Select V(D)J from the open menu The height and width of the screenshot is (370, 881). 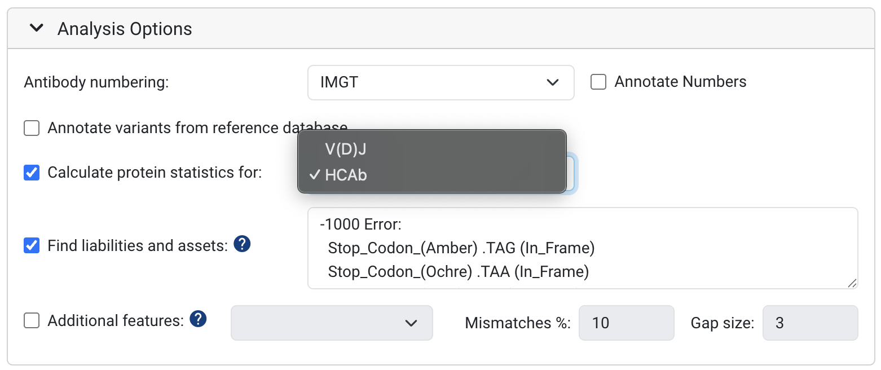346,149
